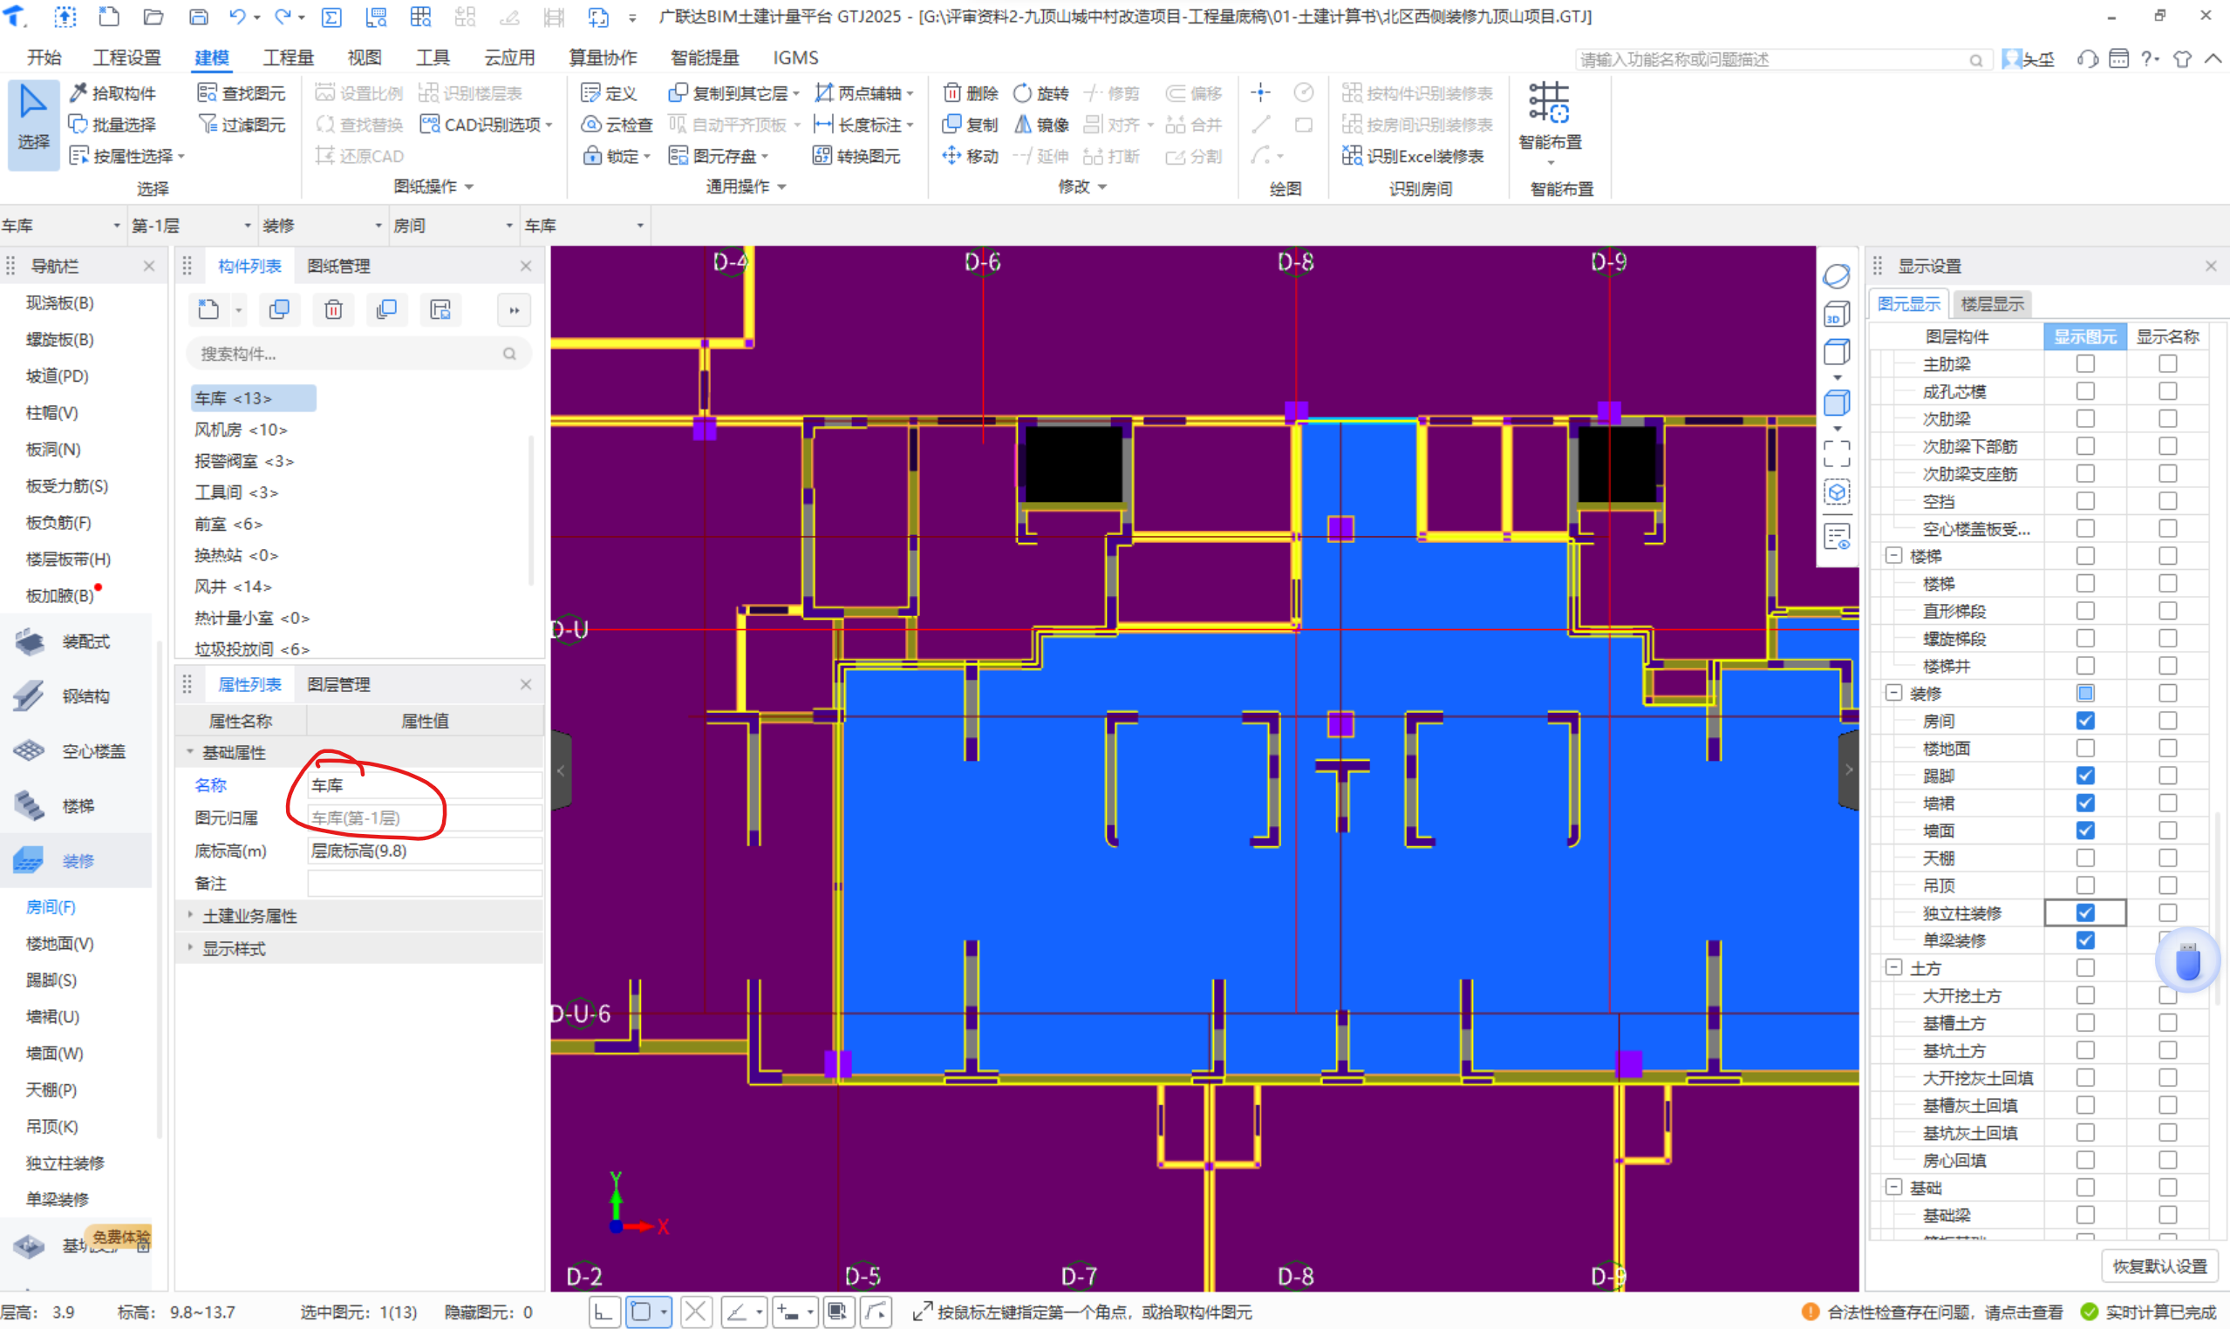Click the 拾取构件 tool
The height and width of the screenshot is (1329, 2230).
point(112,93)
